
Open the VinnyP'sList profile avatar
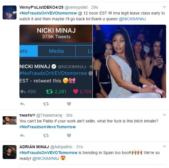click(10, 12)
